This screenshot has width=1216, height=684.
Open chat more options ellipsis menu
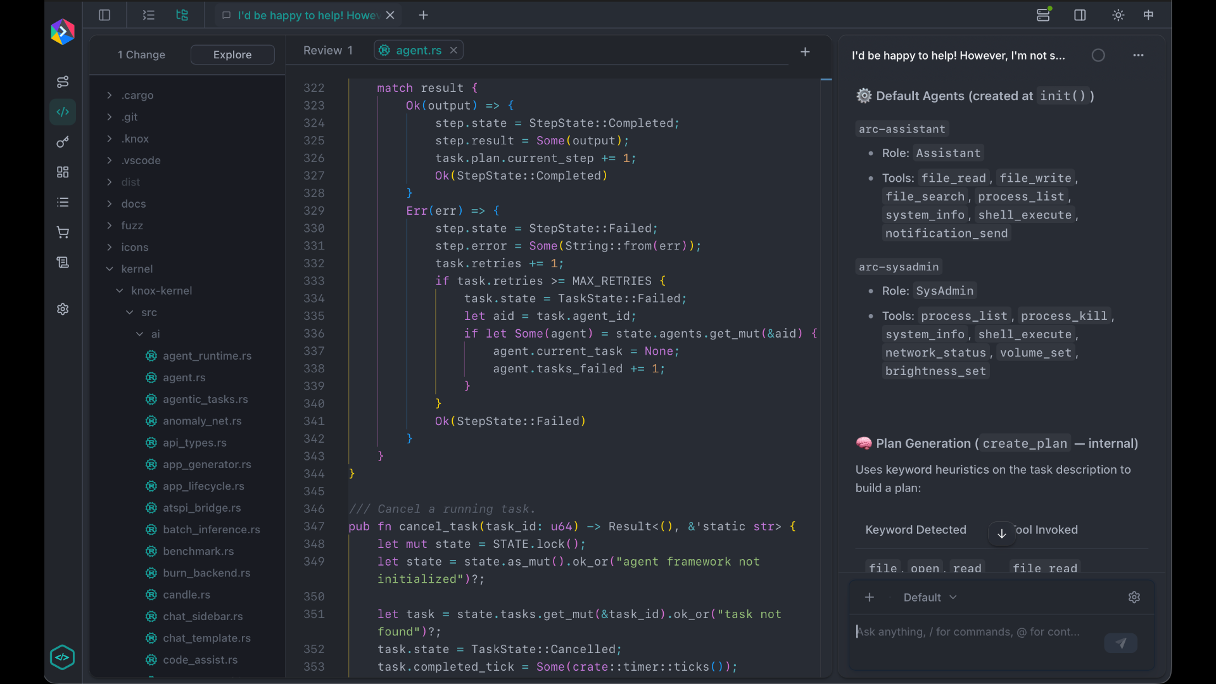tap(1139, 56)
